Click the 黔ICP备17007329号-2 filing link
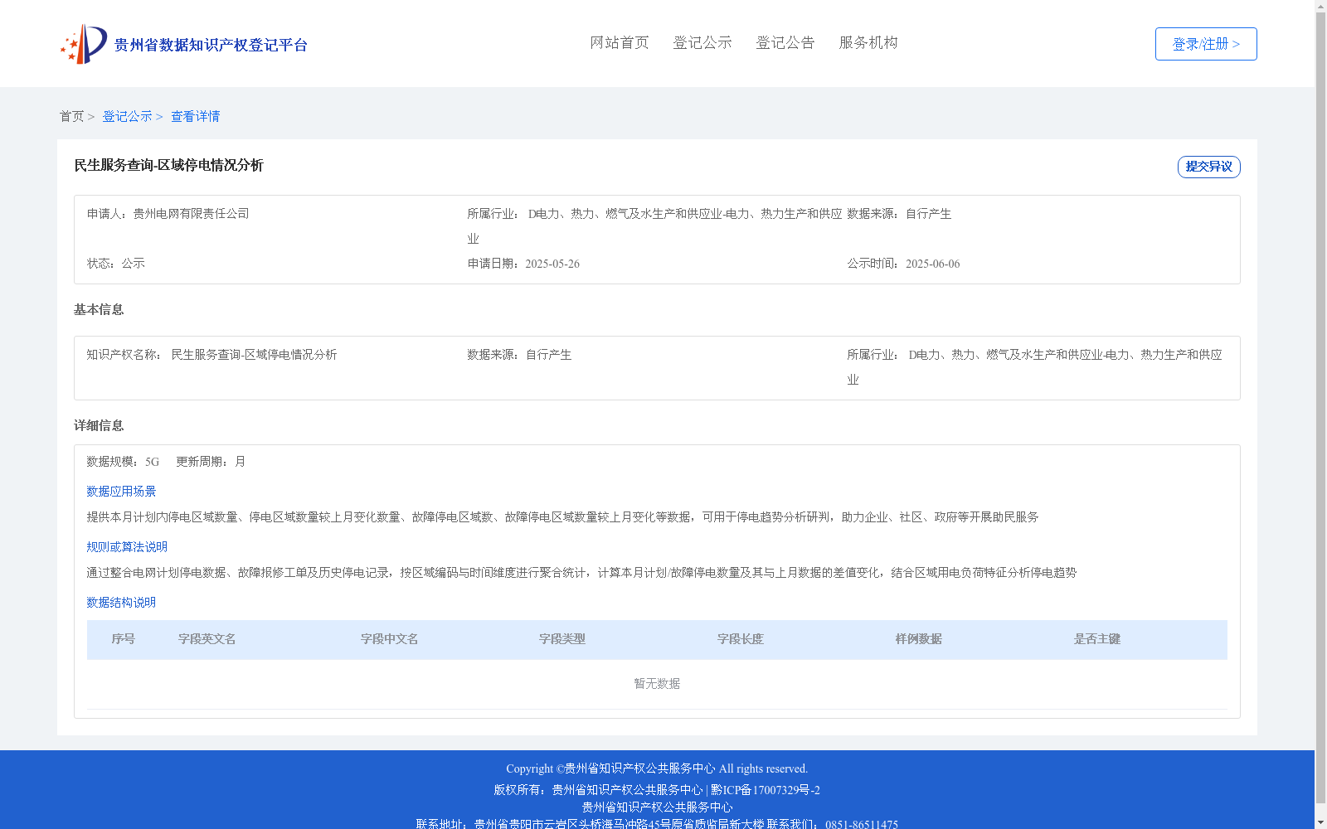 pyautogui.click(x=766, y=790)
